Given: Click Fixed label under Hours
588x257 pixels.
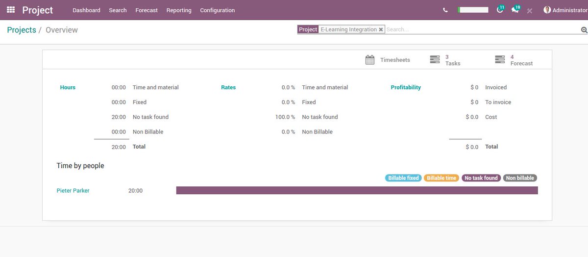Looking at the screenshot, I should tap(140, 102).
